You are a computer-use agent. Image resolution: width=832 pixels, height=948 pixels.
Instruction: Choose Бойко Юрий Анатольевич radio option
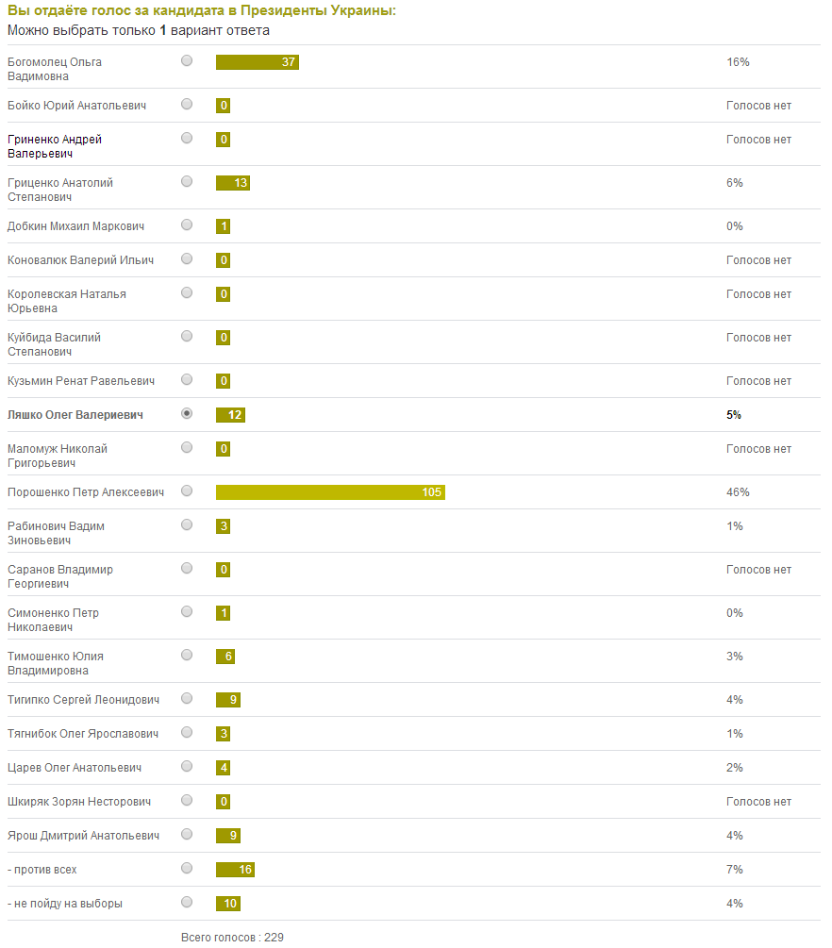[187, 104]
